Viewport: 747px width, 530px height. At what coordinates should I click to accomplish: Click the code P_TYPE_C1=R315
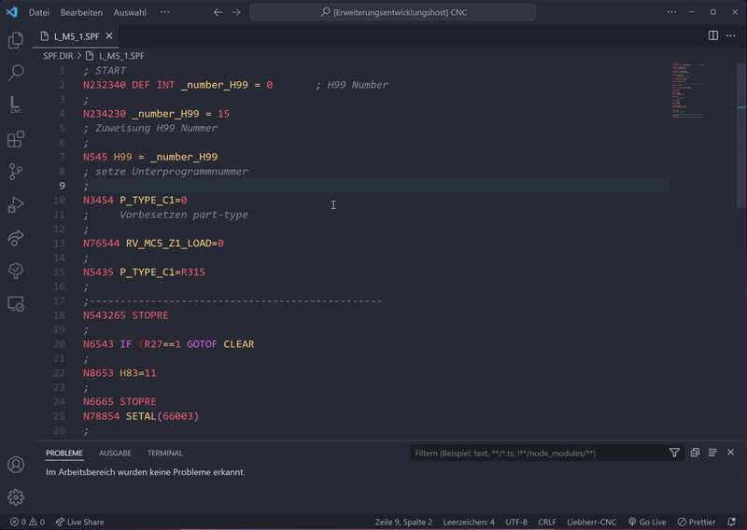162,272
